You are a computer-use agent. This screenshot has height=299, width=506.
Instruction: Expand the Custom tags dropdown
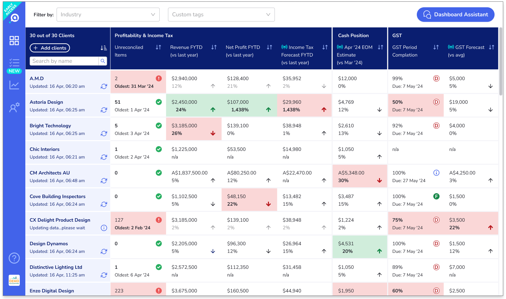(x=221, y=15)
